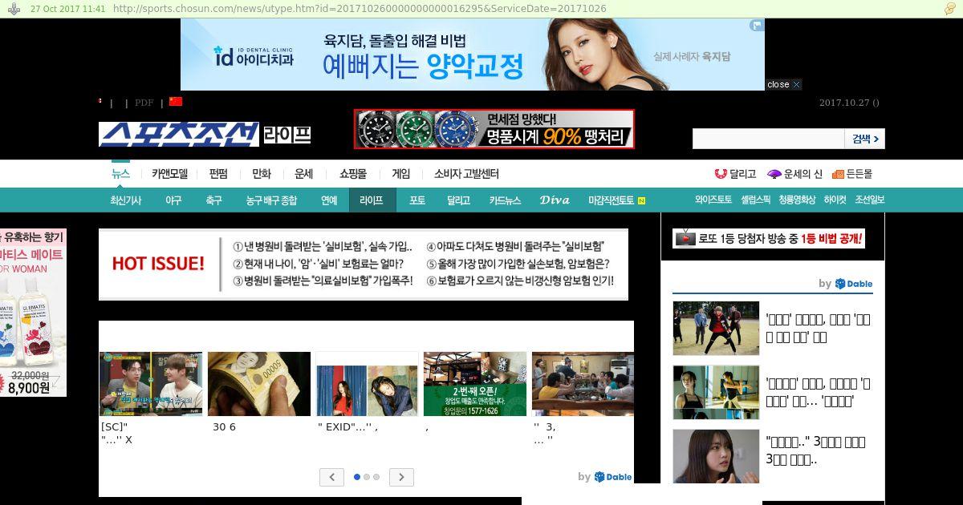
Task: Click HOT ISSUE item 6 about 비갱신형 암보험
Action: coord(520,281)
